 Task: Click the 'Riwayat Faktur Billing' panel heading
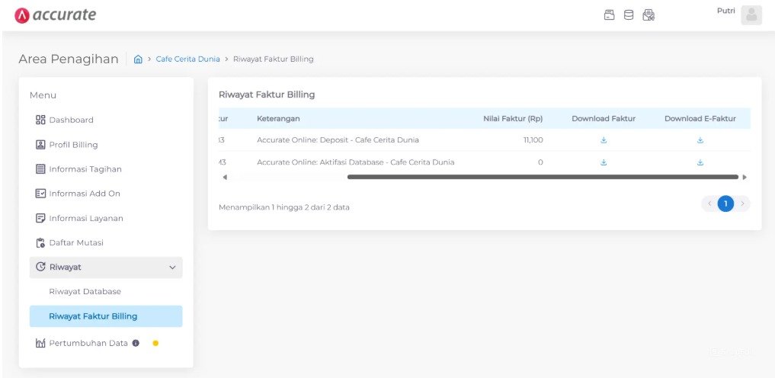267,94
